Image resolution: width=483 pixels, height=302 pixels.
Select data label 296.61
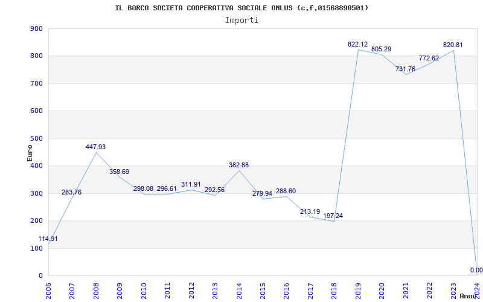pyautogui.click(x=167, y=188)
